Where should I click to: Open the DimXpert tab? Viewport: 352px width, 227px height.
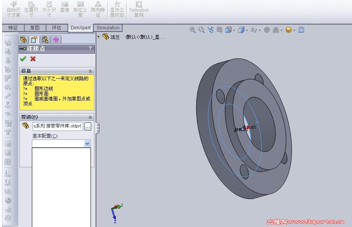[80, 28]
